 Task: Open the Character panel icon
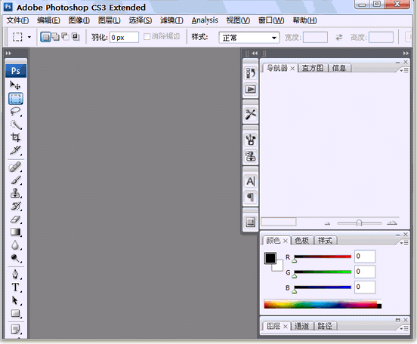click(250, 181)
